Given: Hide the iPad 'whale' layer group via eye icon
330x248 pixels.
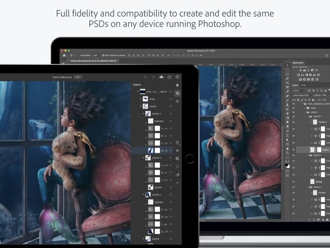Looking at the screenshot, I should click(171, 99).
